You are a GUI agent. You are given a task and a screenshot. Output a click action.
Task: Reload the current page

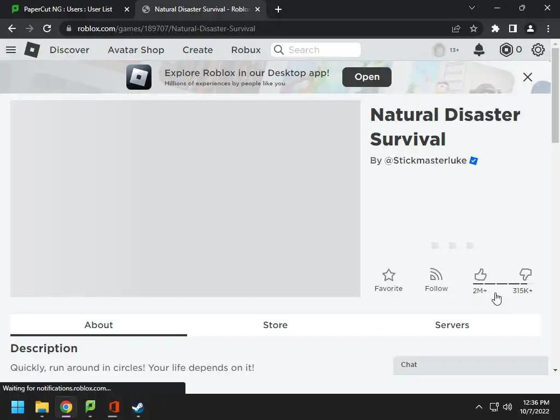point(47,28)
